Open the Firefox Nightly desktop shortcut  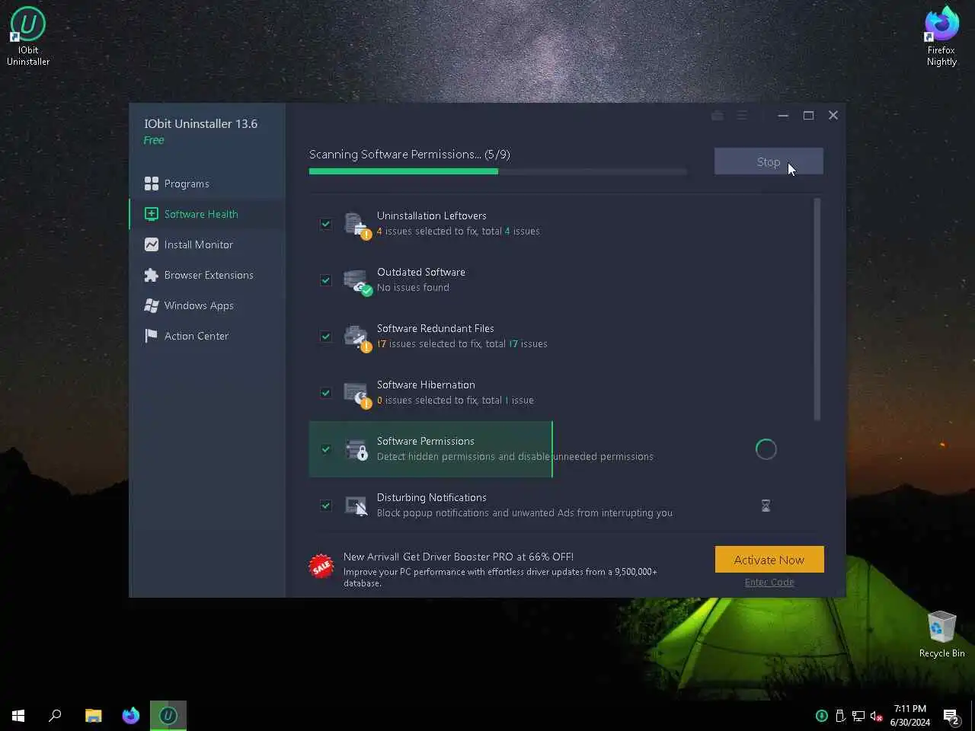pyautogui.click(x=941, y=36)
